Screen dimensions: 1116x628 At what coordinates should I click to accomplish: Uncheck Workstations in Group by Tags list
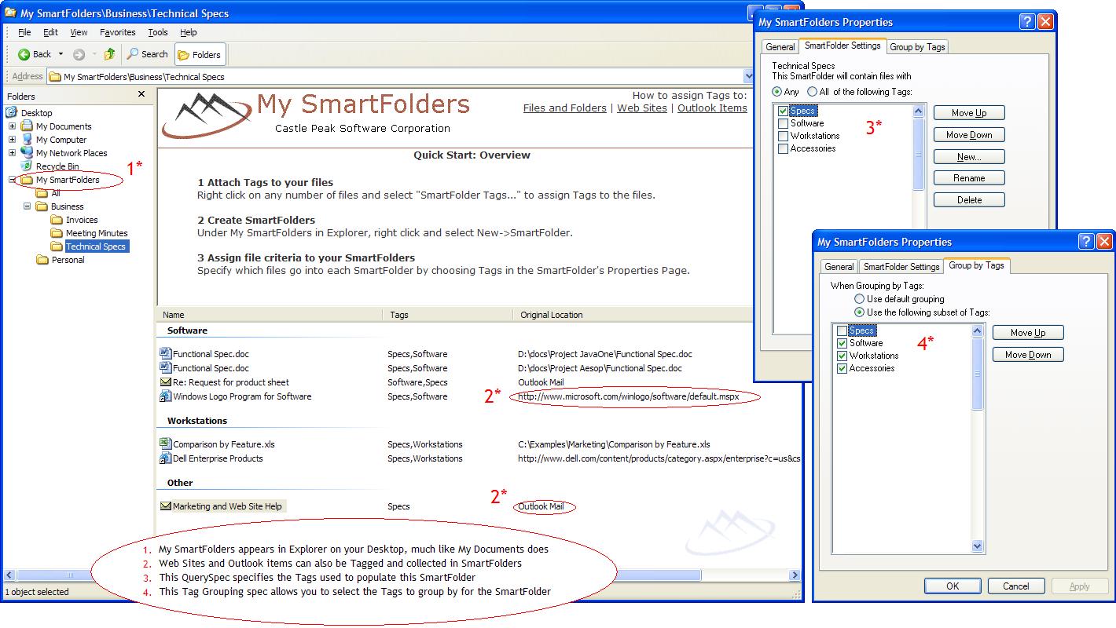(x=842, y=356)
